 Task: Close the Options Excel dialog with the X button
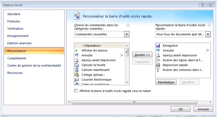click(x=211, y=5)
